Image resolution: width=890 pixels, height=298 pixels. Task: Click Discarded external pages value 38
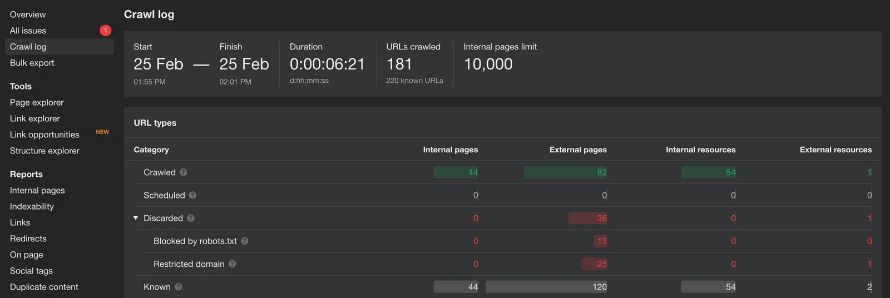click(602, 218)
